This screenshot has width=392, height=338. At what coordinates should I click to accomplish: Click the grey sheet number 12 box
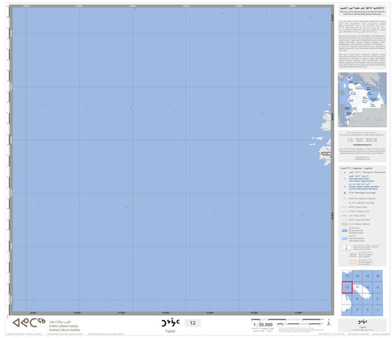(193, 323)
